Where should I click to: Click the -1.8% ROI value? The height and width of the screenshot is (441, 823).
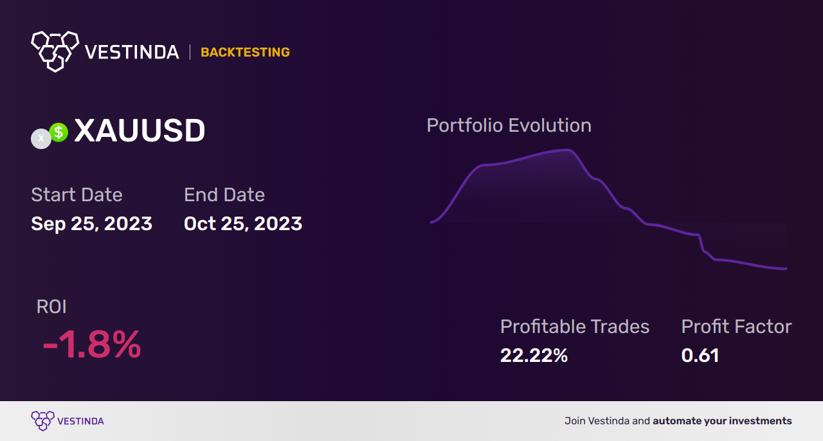(x=91, y=345)
